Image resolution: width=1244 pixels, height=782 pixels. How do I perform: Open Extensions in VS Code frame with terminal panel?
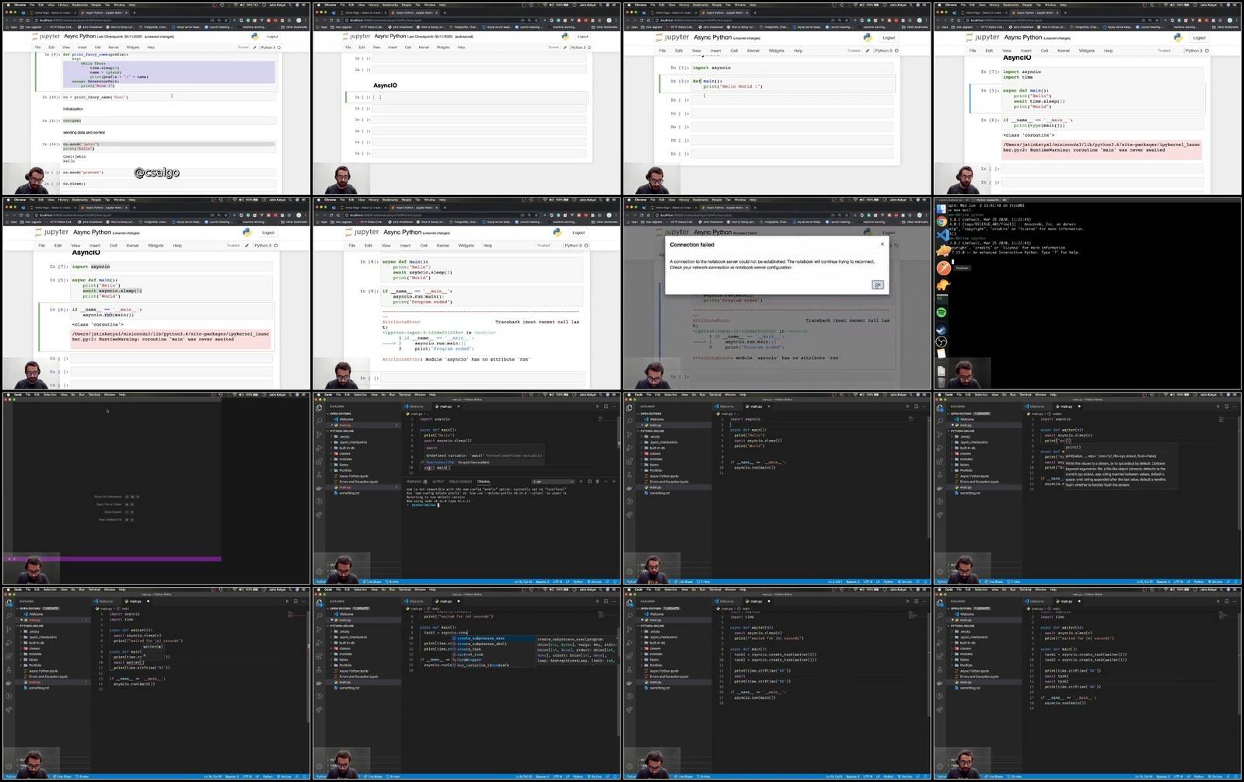point(319,461)
